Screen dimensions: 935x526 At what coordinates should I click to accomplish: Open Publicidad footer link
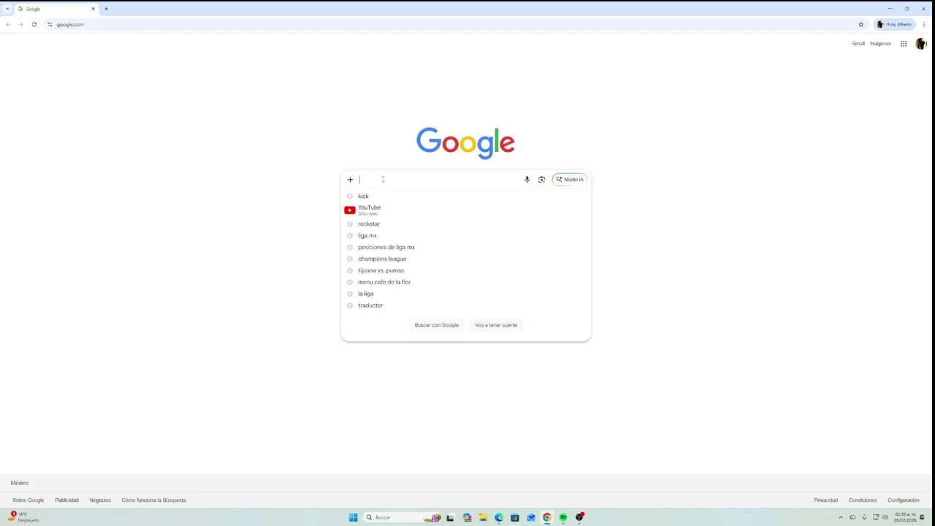[66, 500]
